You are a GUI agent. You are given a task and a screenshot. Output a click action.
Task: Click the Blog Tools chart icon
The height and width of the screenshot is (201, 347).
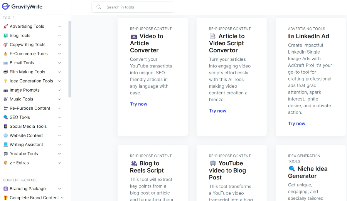6,36
